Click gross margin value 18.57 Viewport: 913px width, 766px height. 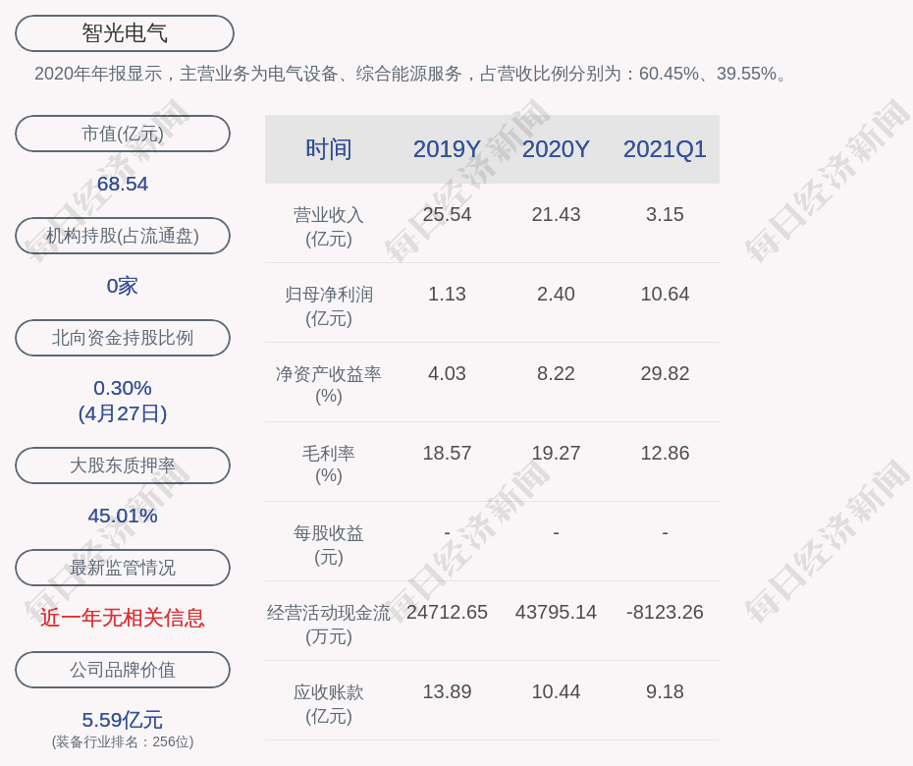[x=447, y=453]
